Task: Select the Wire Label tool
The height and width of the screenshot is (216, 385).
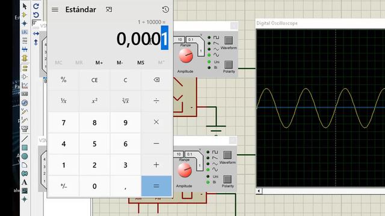Action: point(25,32)
